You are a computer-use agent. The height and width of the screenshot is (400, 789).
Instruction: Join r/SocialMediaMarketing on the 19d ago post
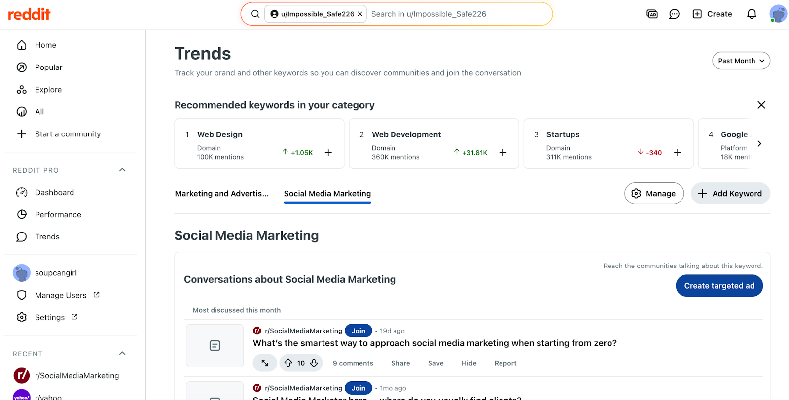coord(359,331)
